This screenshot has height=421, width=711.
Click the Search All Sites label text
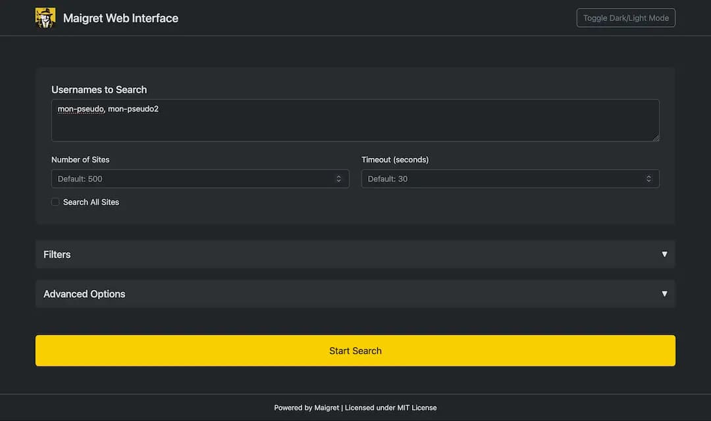pos(90,202)
